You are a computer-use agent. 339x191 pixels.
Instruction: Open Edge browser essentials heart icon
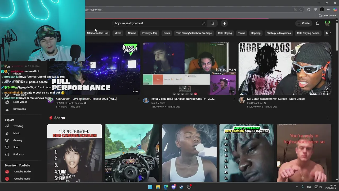pyautogui.click(x=315, y=10)
